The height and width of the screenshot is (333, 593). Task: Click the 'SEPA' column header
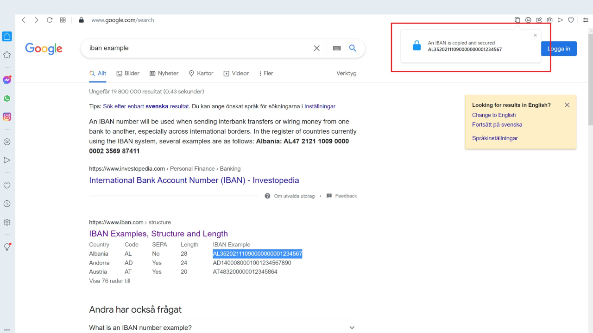[159, 245]
